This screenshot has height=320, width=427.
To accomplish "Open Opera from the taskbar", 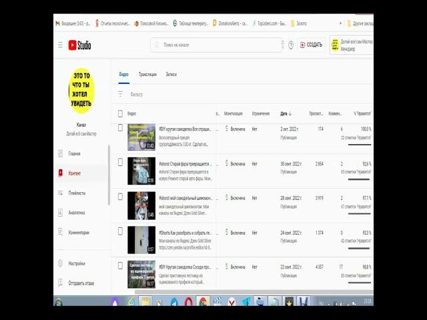I will pos(188,302).
